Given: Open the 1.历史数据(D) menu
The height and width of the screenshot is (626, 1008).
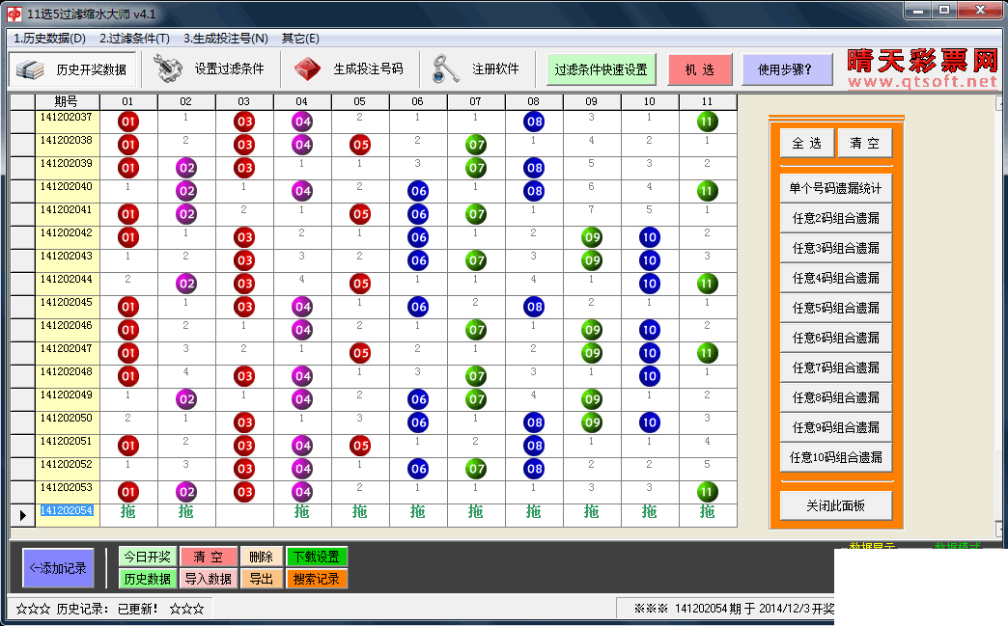Looking at the screenshot, I should point(49,39).
